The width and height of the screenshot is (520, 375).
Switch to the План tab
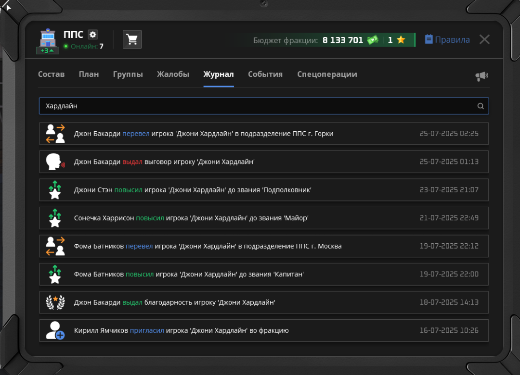click(89, 74)
